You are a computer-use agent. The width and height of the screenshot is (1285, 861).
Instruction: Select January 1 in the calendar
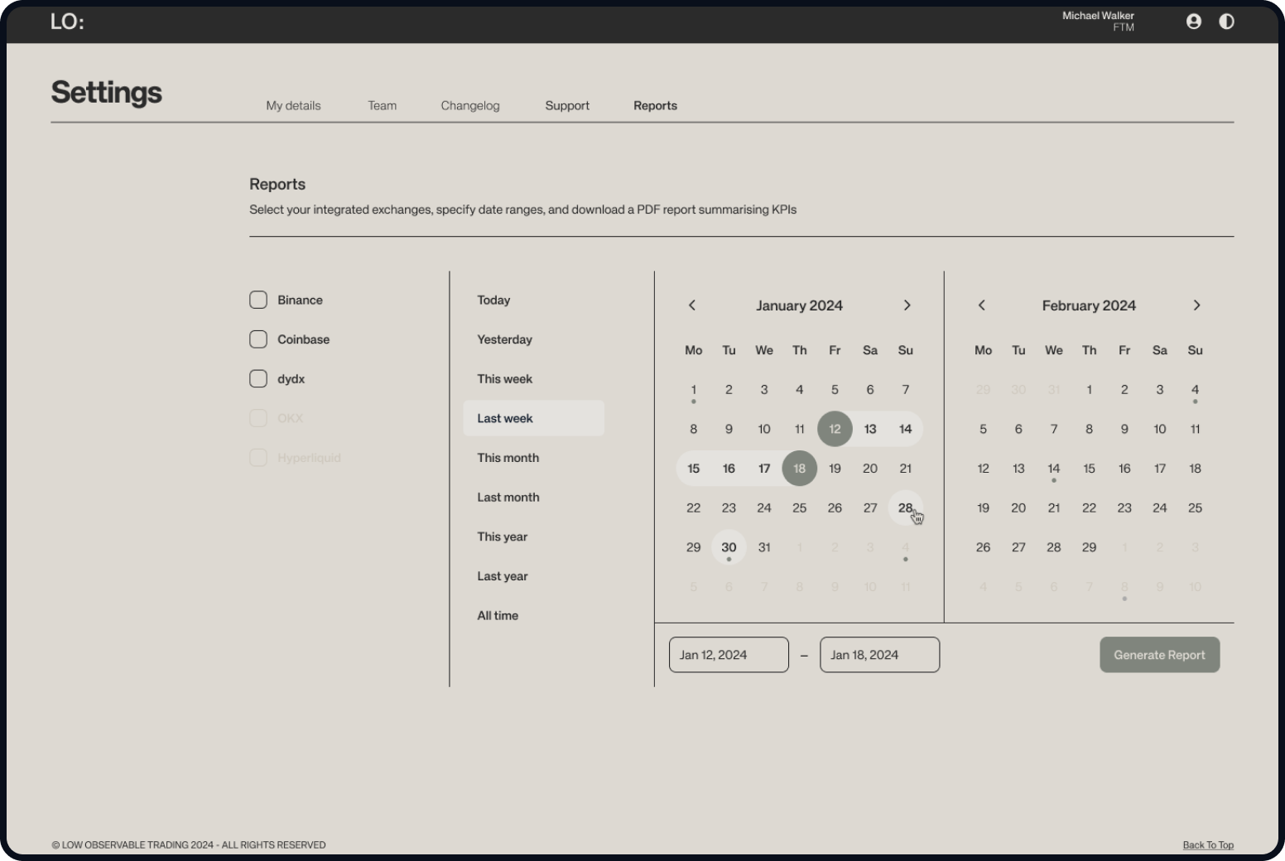pyautogui.click(x=694, y=389)
